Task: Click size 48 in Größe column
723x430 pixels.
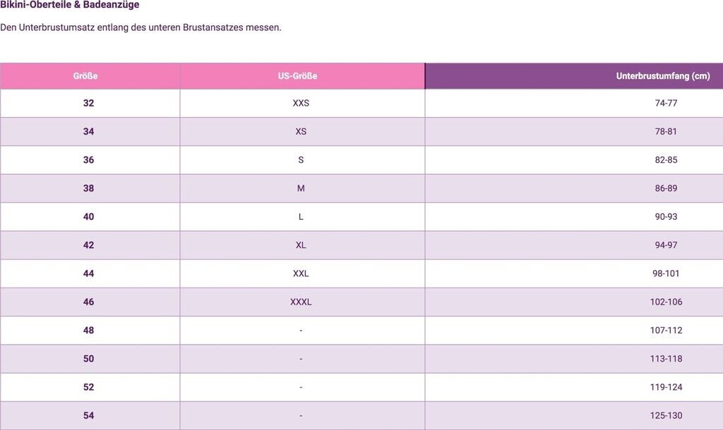Action: click(x=88, y=331)
